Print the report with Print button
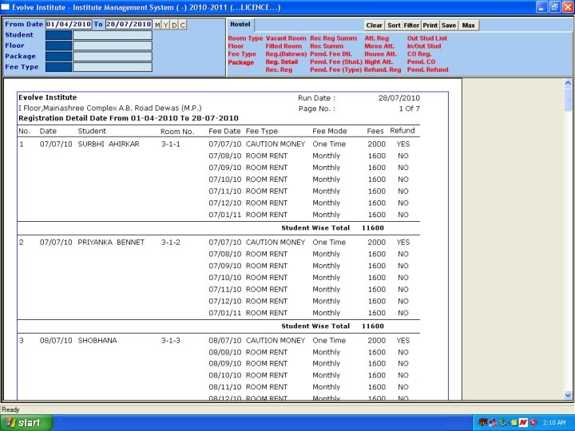575x431 pixels. (x=430, y=26)
